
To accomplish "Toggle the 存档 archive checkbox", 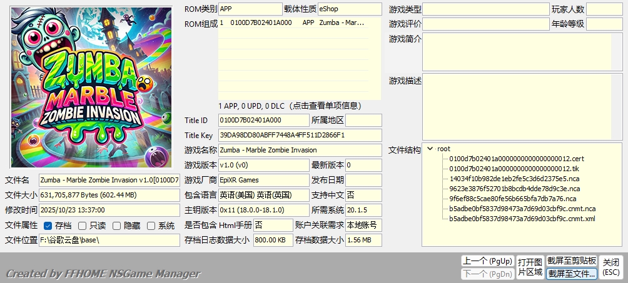I will click(x=48, y=226).
